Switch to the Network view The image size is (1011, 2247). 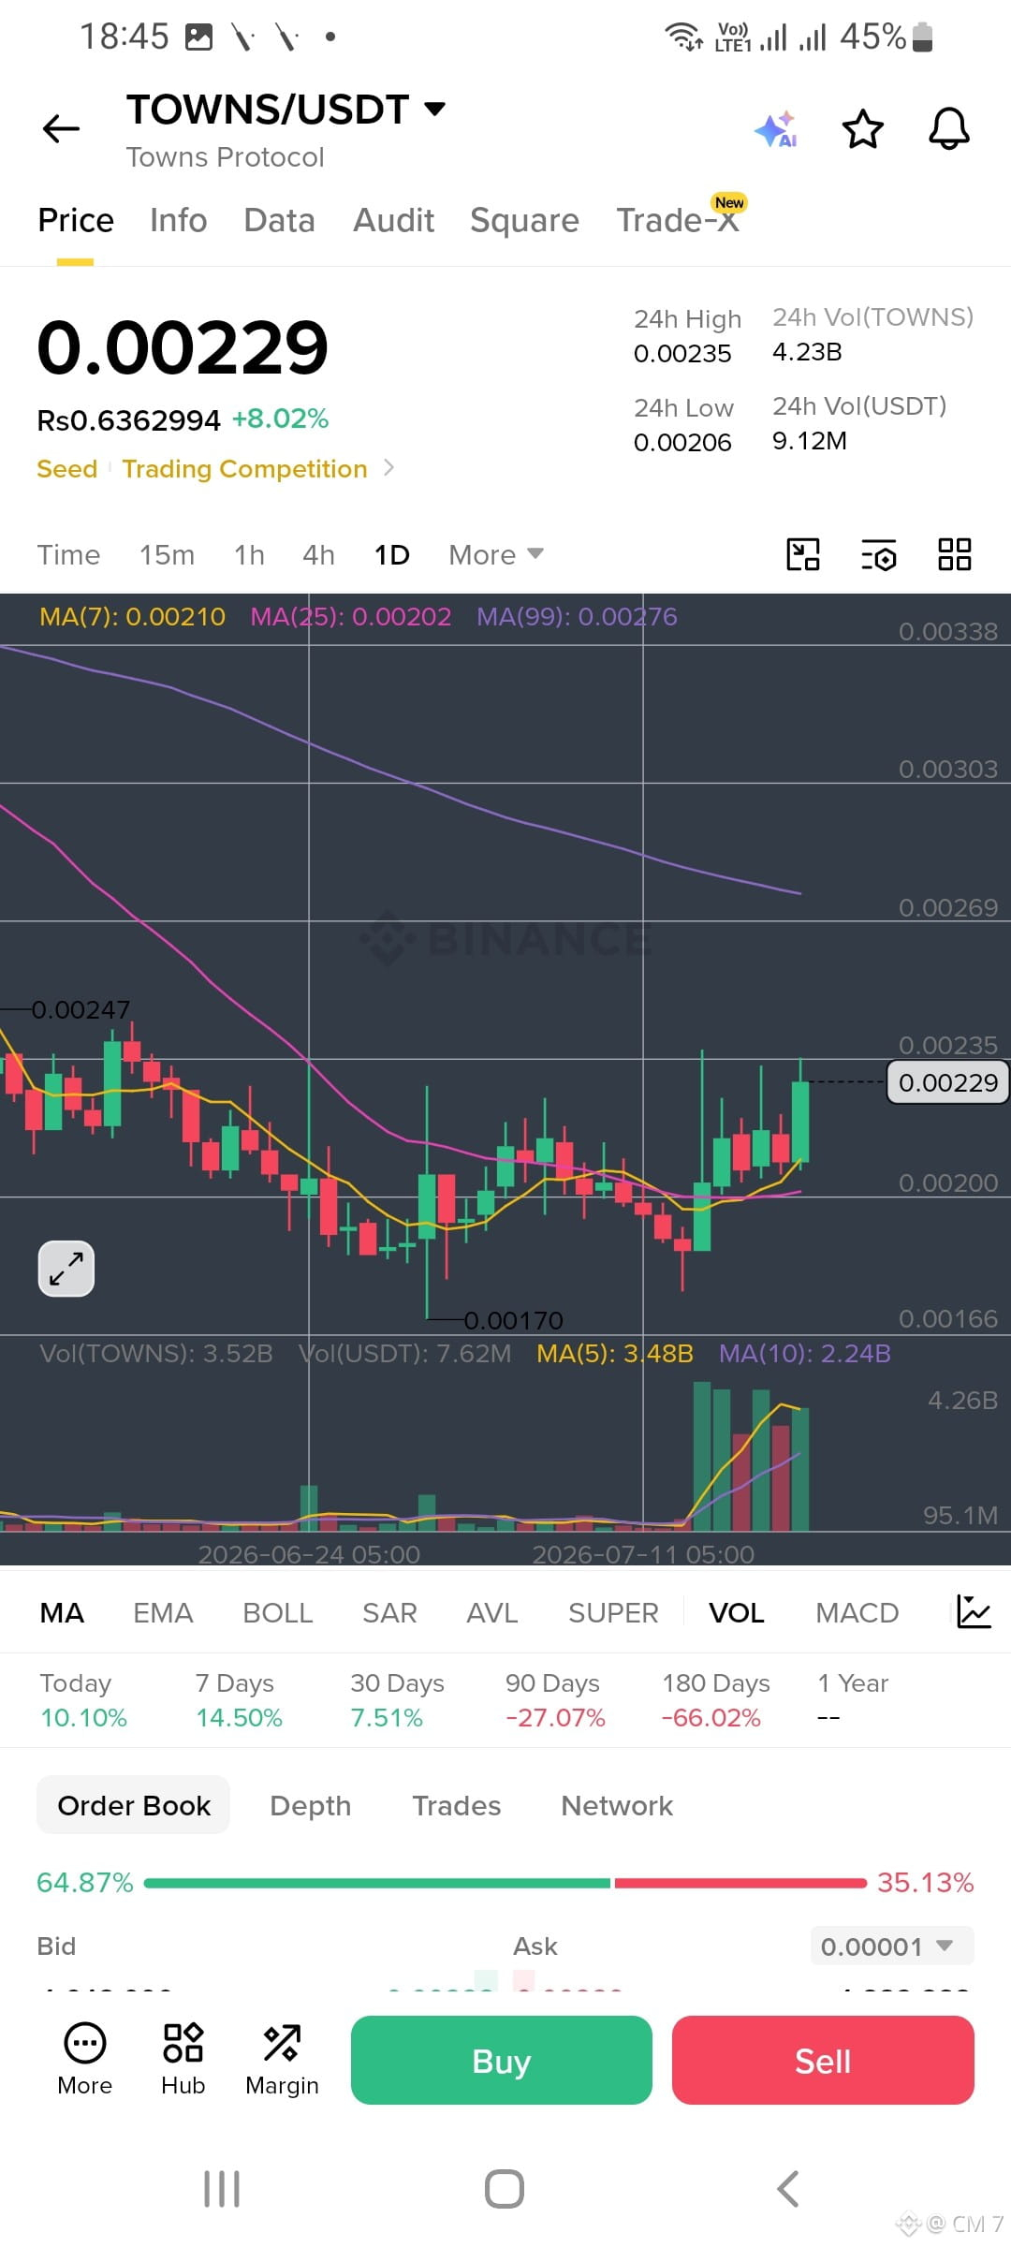pos(617,1805)
